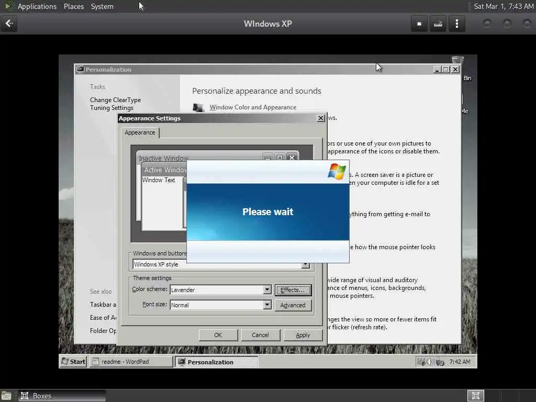
Task: Open the Applications menu
Action: coord(37,6)
